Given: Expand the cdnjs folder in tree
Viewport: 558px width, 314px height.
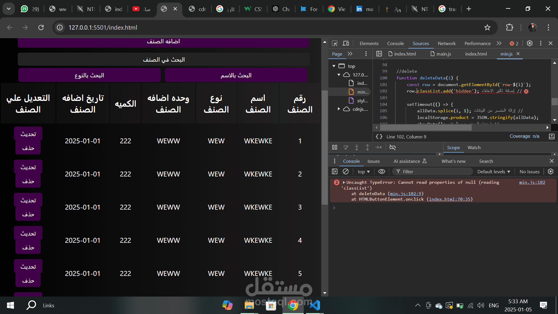Looking at the screenshot, I should [339, 109].
